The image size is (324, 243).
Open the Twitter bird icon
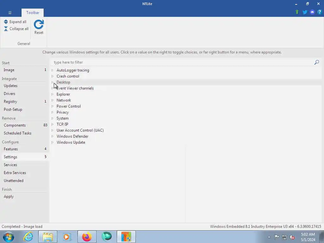(x=305, y=12)
